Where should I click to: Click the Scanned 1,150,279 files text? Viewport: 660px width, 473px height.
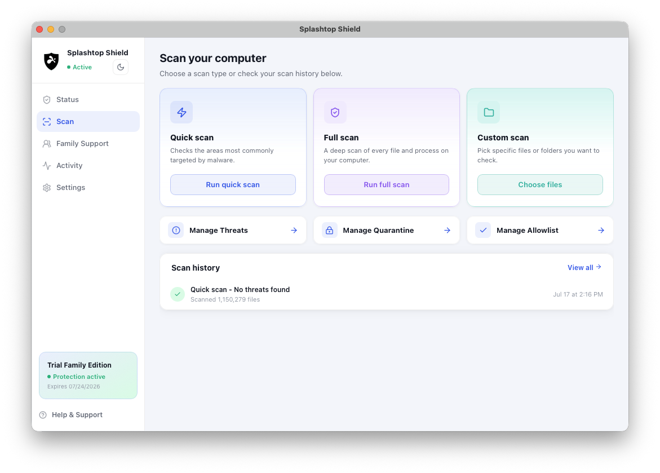tap(225, 299)
